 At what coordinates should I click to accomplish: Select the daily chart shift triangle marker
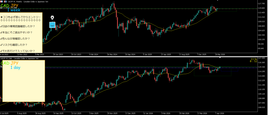tap(220, 58)
